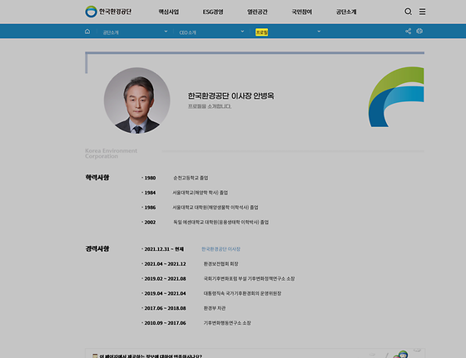
Task: Open the 열린공간 menu
Action: tap(257, 12)
